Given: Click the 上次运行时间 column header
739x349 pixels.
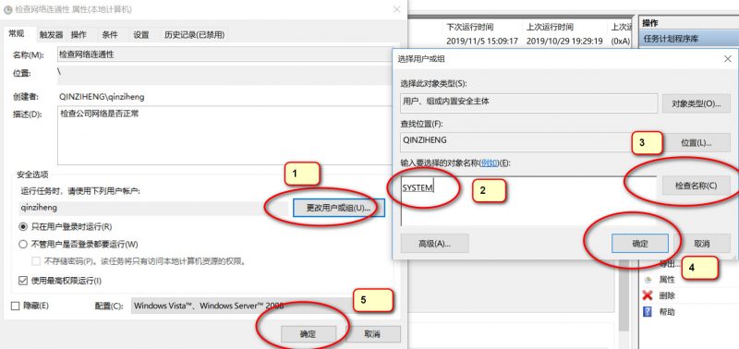Looking at the screenshot, I should (x=549, y=28).
